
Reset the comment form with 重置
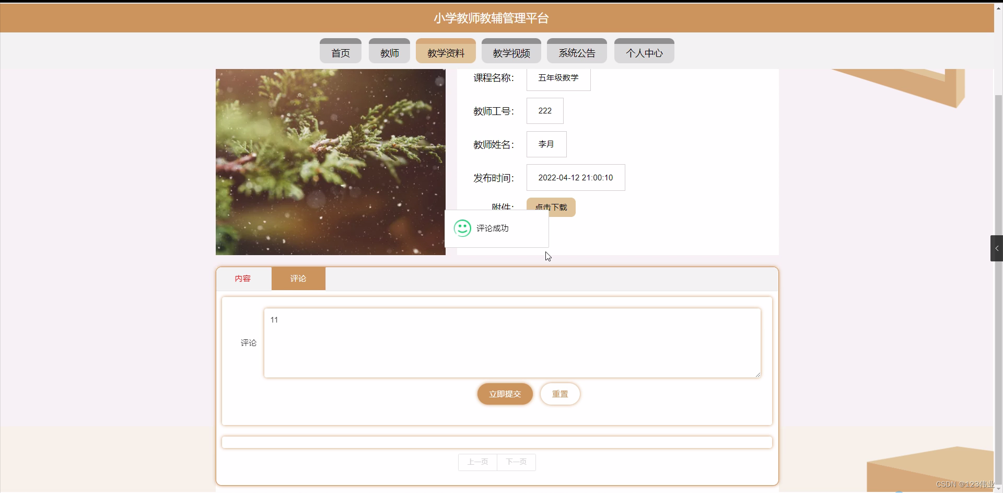pos(559,394)
